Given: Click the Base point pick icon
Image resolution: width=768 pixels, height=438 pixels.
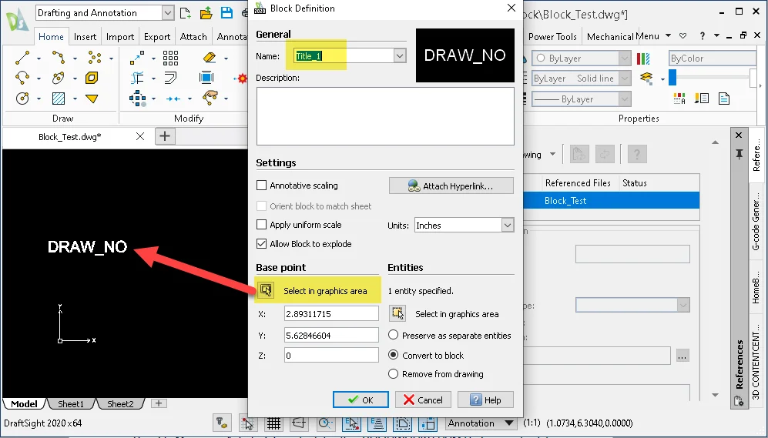Looking at the screenshot, I should point(266,290).
